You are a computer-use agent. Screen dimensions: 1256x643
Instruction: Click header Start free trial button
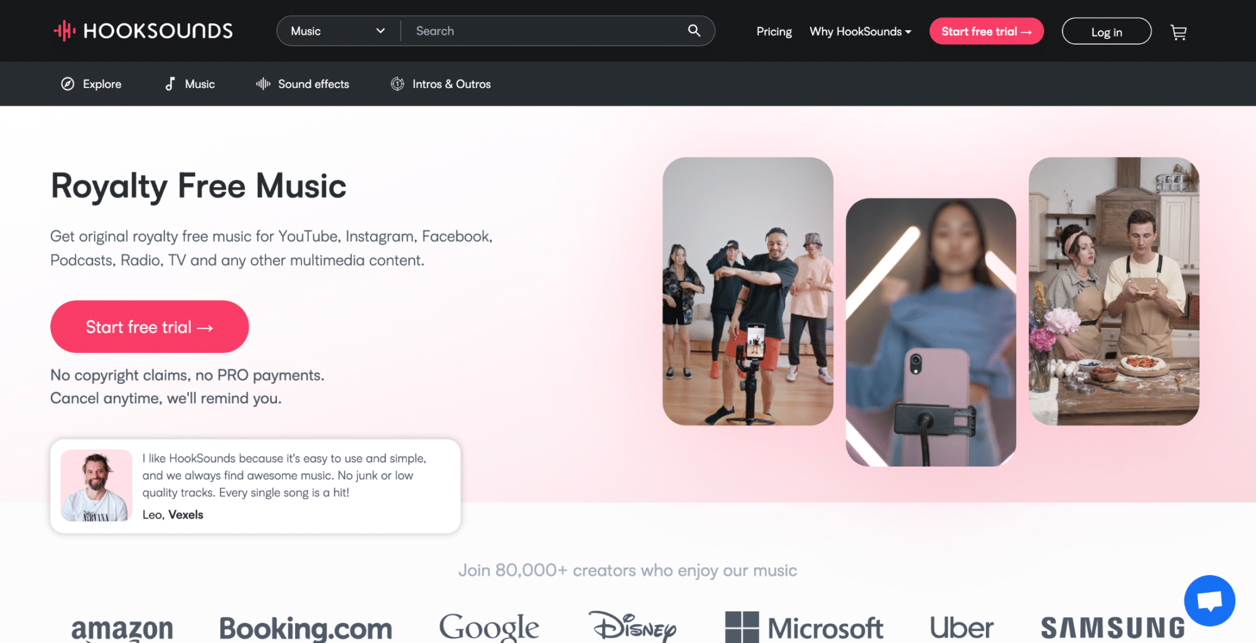pyautogui.click(x=986, y=31)
